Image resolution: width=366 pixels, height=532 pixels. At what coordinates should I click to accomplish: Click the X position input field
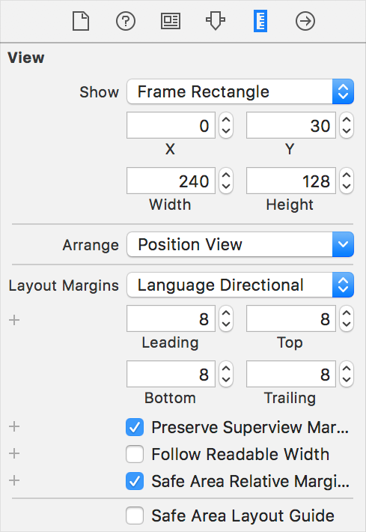tap(171, 125)
